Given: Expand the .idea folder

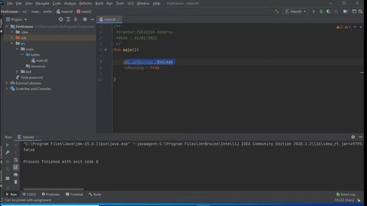Looking at the screenshot, I should pyautogui.click(x=12, y=32).
